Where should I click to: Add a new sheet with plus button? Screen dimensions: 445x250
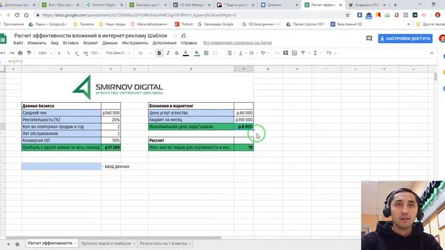click(x=8, y=244)
